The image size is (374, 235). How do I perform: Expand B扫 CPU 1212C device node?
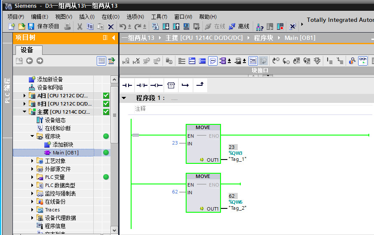pos(25,104)
